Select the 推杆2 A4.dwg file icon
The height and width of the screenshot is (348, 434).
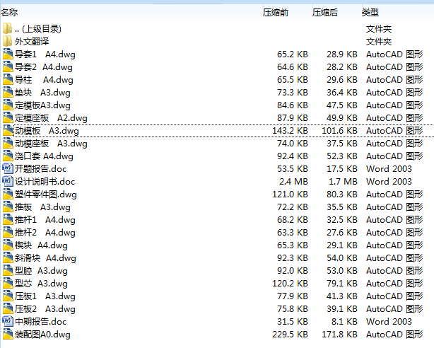(8, 233)
